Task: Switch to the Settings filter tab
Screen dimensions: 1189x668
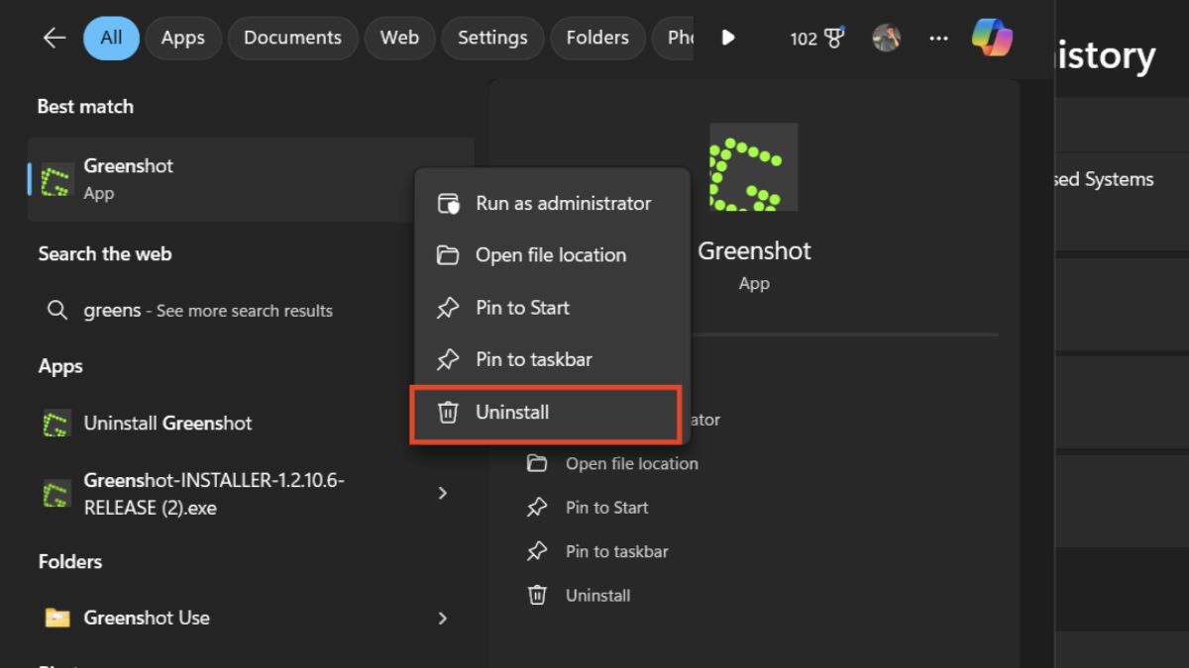Action: (492, 38)
